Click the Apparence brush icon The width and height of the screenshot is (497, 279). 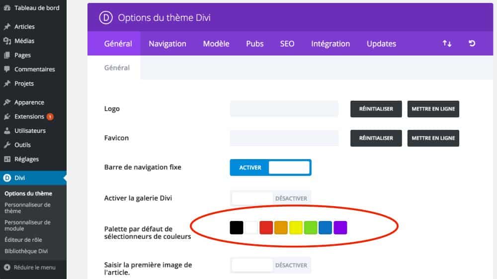[x=7, y=102]
